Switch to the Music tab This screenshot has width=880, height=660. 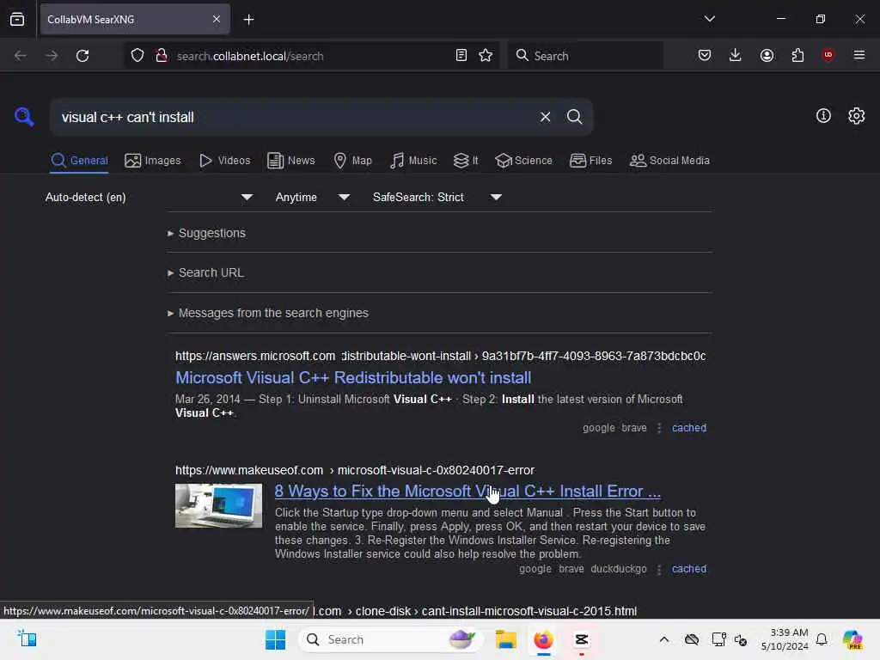point(413,161)
